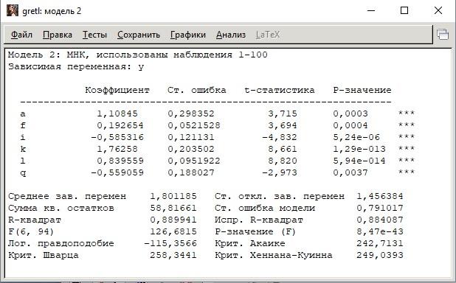Click the P-значение (F) value 8,47e-43
Viewport: 456px width, 283px height.
[380, 231]
